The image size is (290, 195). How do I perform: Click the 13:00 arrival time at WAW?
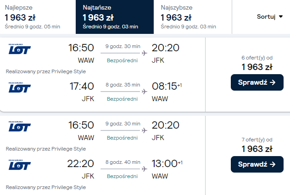(164, 164)
